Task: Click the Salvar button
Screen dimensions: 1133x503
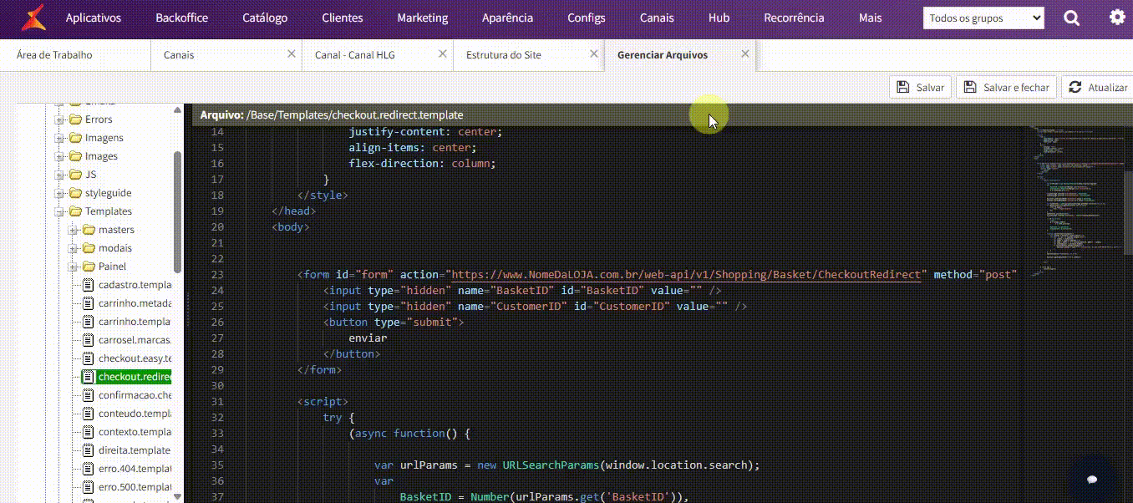Action: (x=920, y=87)
